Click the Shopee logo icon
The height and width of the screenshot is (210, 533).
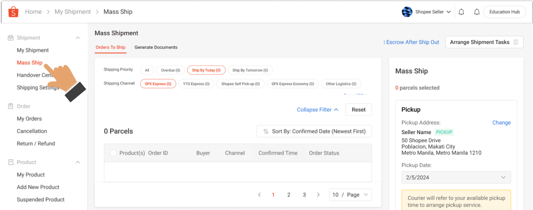(13, 12)
